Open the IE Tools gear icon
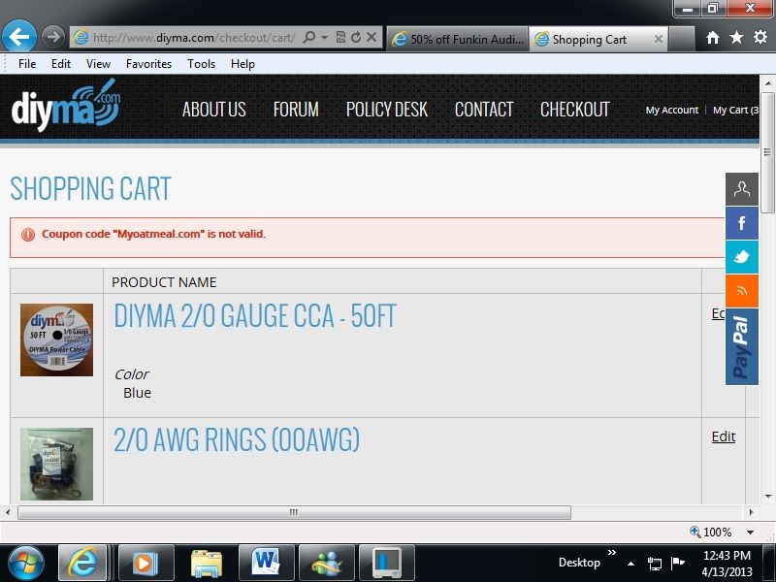The height and width of the screenshot is (582, 776). tap(760, 38)
